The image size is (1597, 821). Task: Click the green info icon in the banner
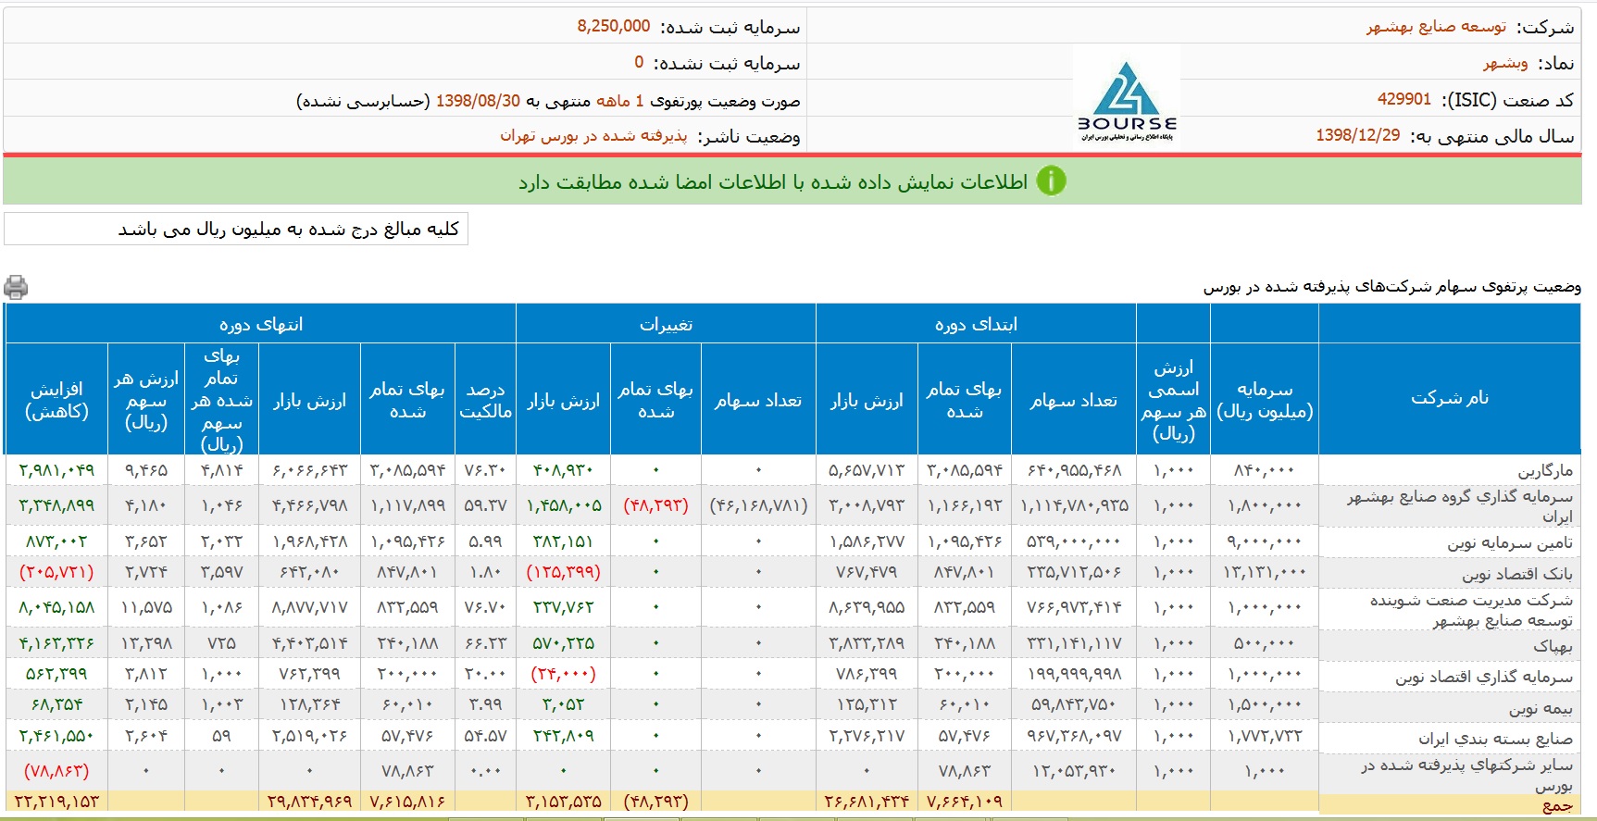(x=1051, y=180)
